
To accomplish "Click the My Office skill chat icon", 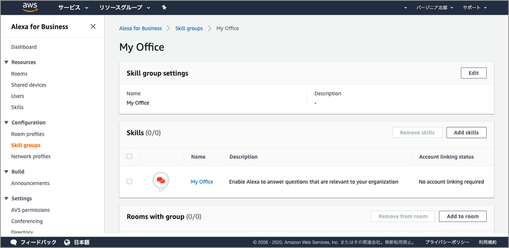I will 161,181.
